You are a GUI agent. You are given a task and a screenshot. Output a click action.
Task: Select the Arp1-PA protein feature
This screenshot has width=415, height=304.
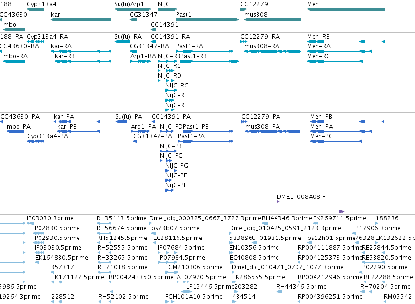[140, 131]
